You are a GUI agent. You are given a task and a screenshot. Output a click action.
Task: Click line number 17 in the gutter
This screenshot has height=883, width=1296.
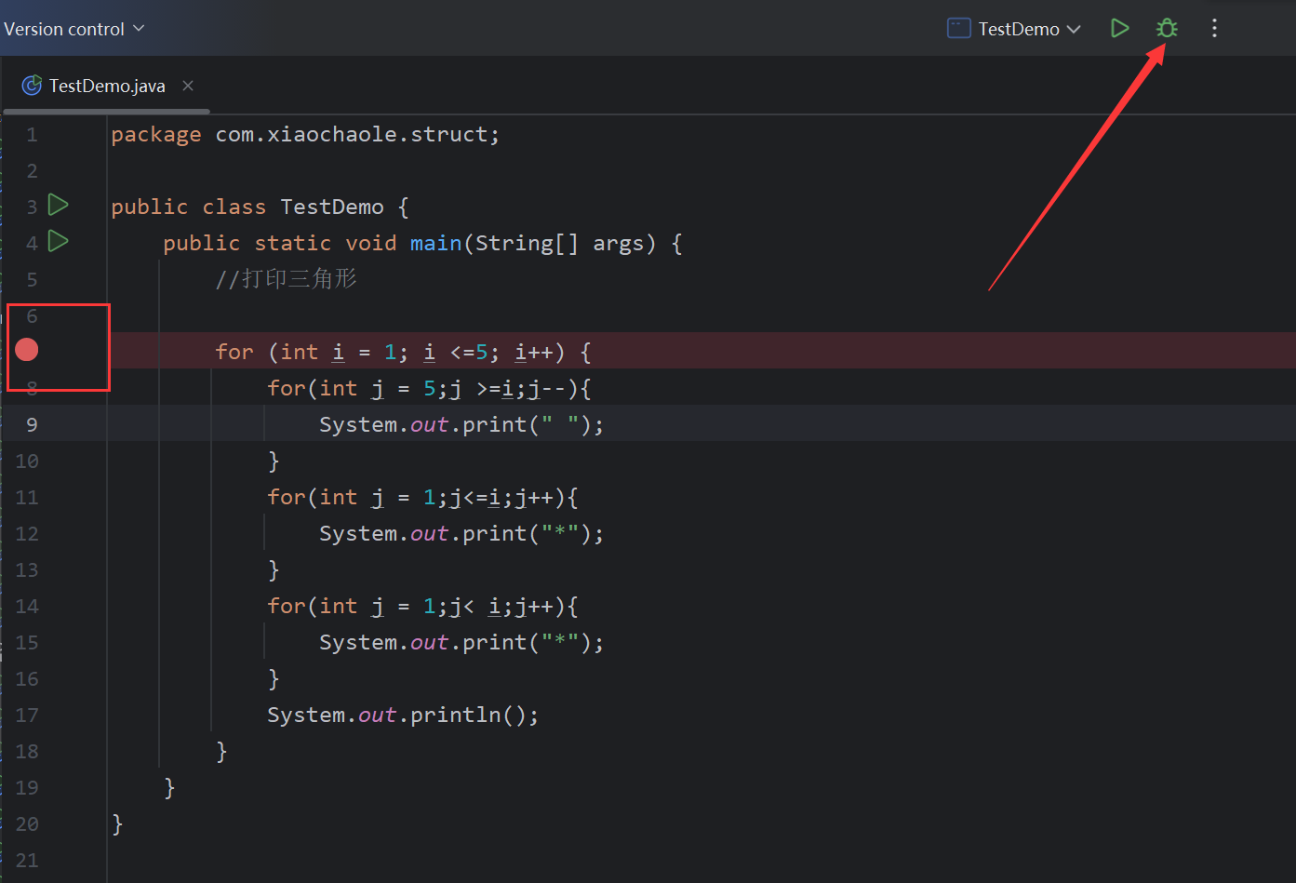(27, 716)
